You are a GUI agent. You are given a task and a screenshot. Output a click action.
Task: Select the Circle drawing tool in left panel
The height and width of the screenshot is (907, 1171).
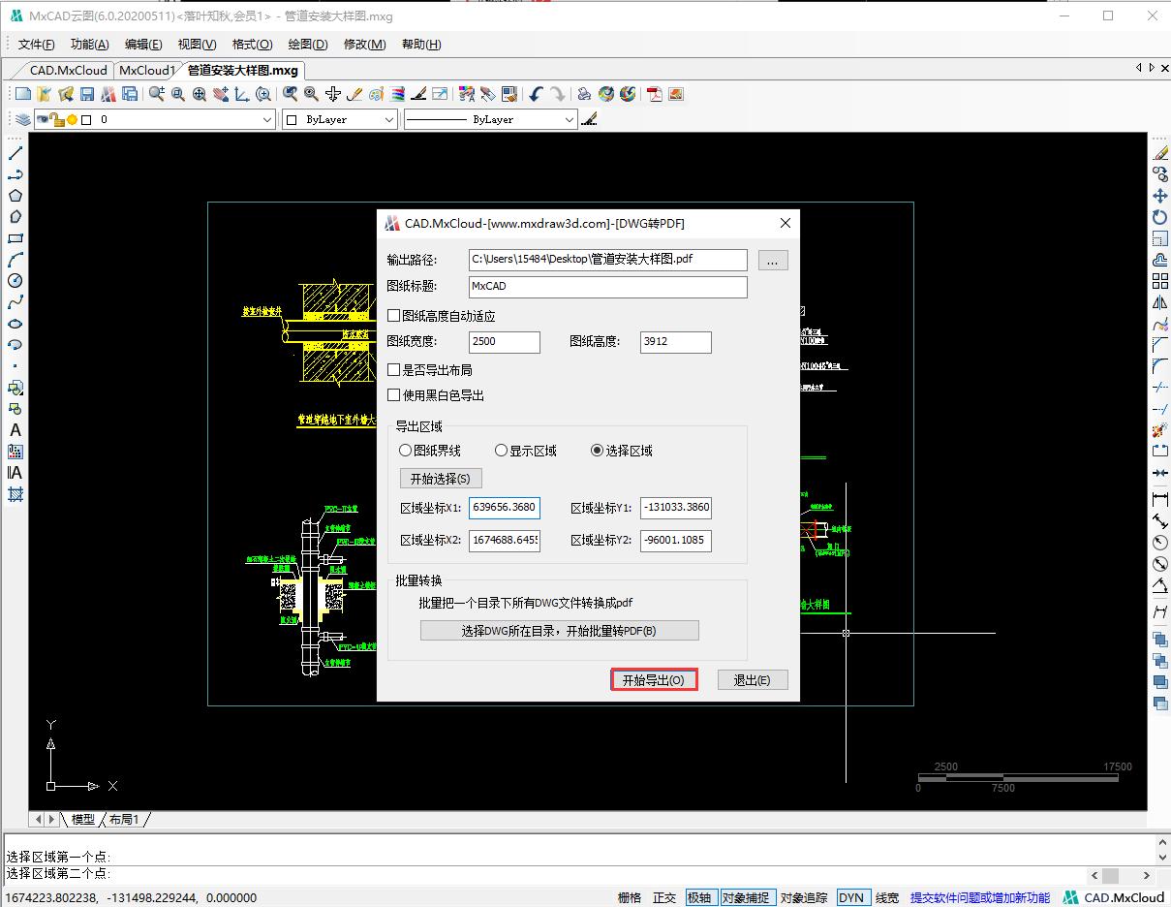[x=13, y=280]
